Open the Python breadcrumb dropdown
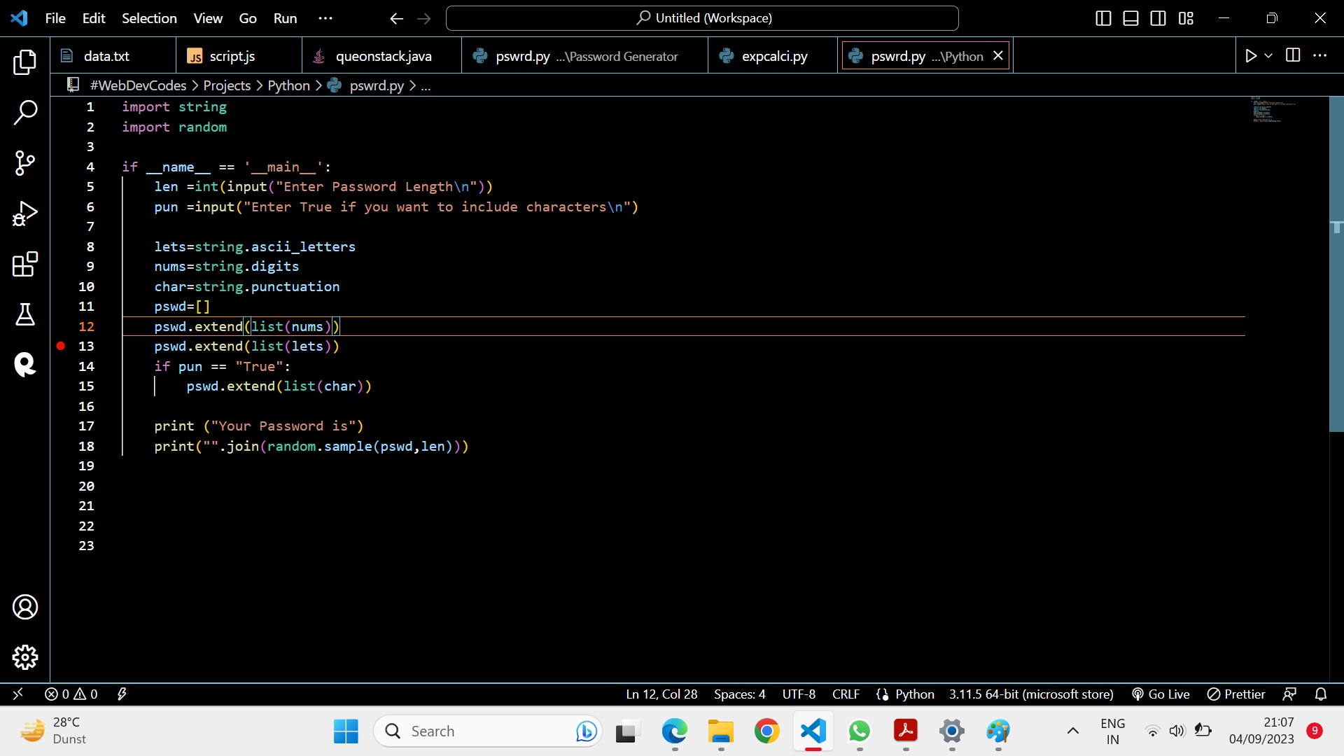This screenshot has height=756, width=1344. [x=288, y=85]
